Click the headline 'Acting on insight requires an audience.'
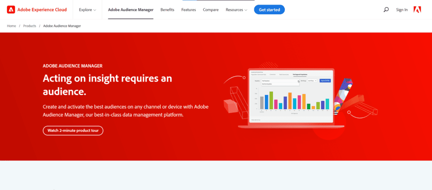 coord(108,85)
